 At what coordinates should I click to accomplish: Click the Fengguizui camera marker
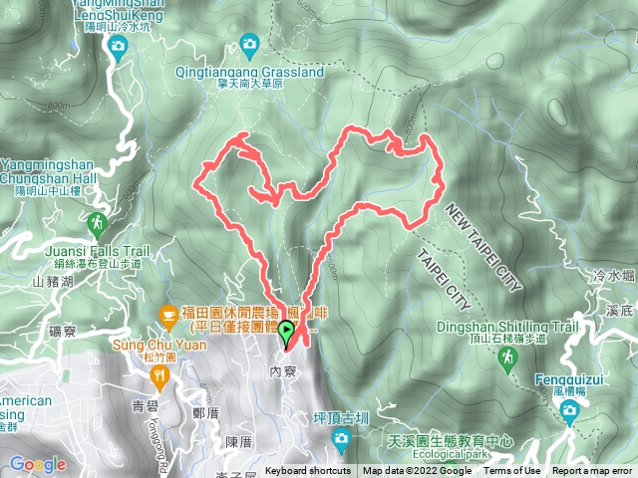click(x=569, y=412)
